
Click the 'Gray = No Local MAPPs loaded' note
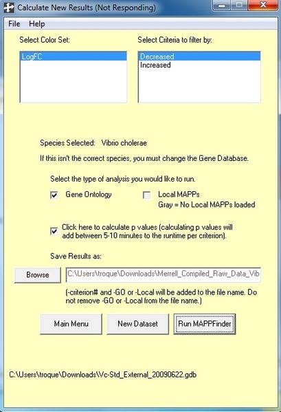tap(207, 205)
